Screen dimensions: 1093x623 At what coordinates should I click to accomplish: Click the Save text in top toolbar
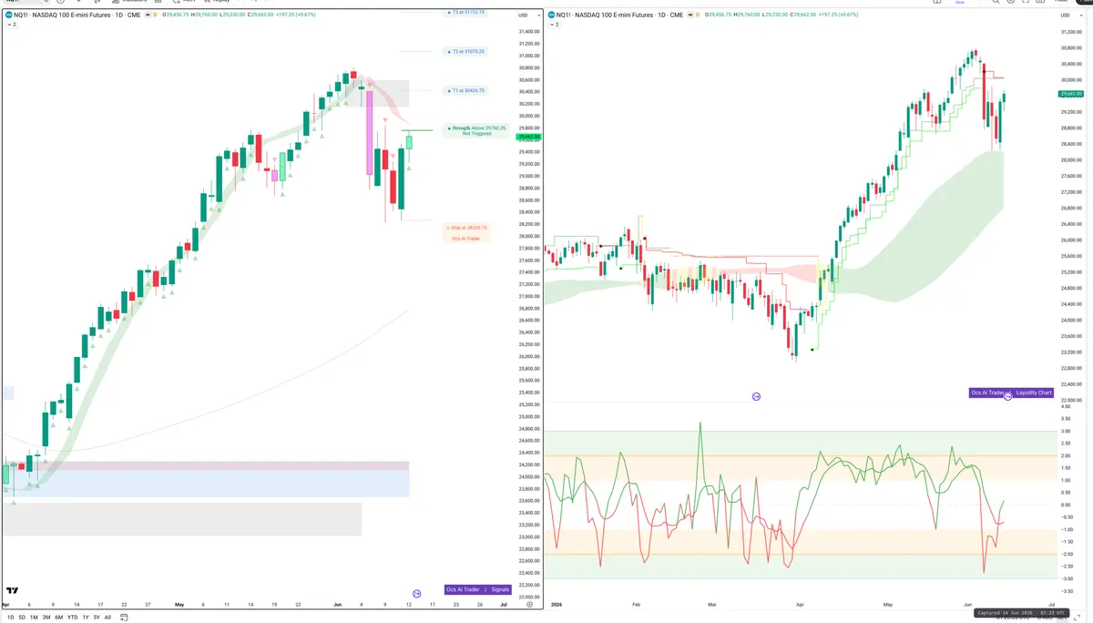tap(959, 3)
